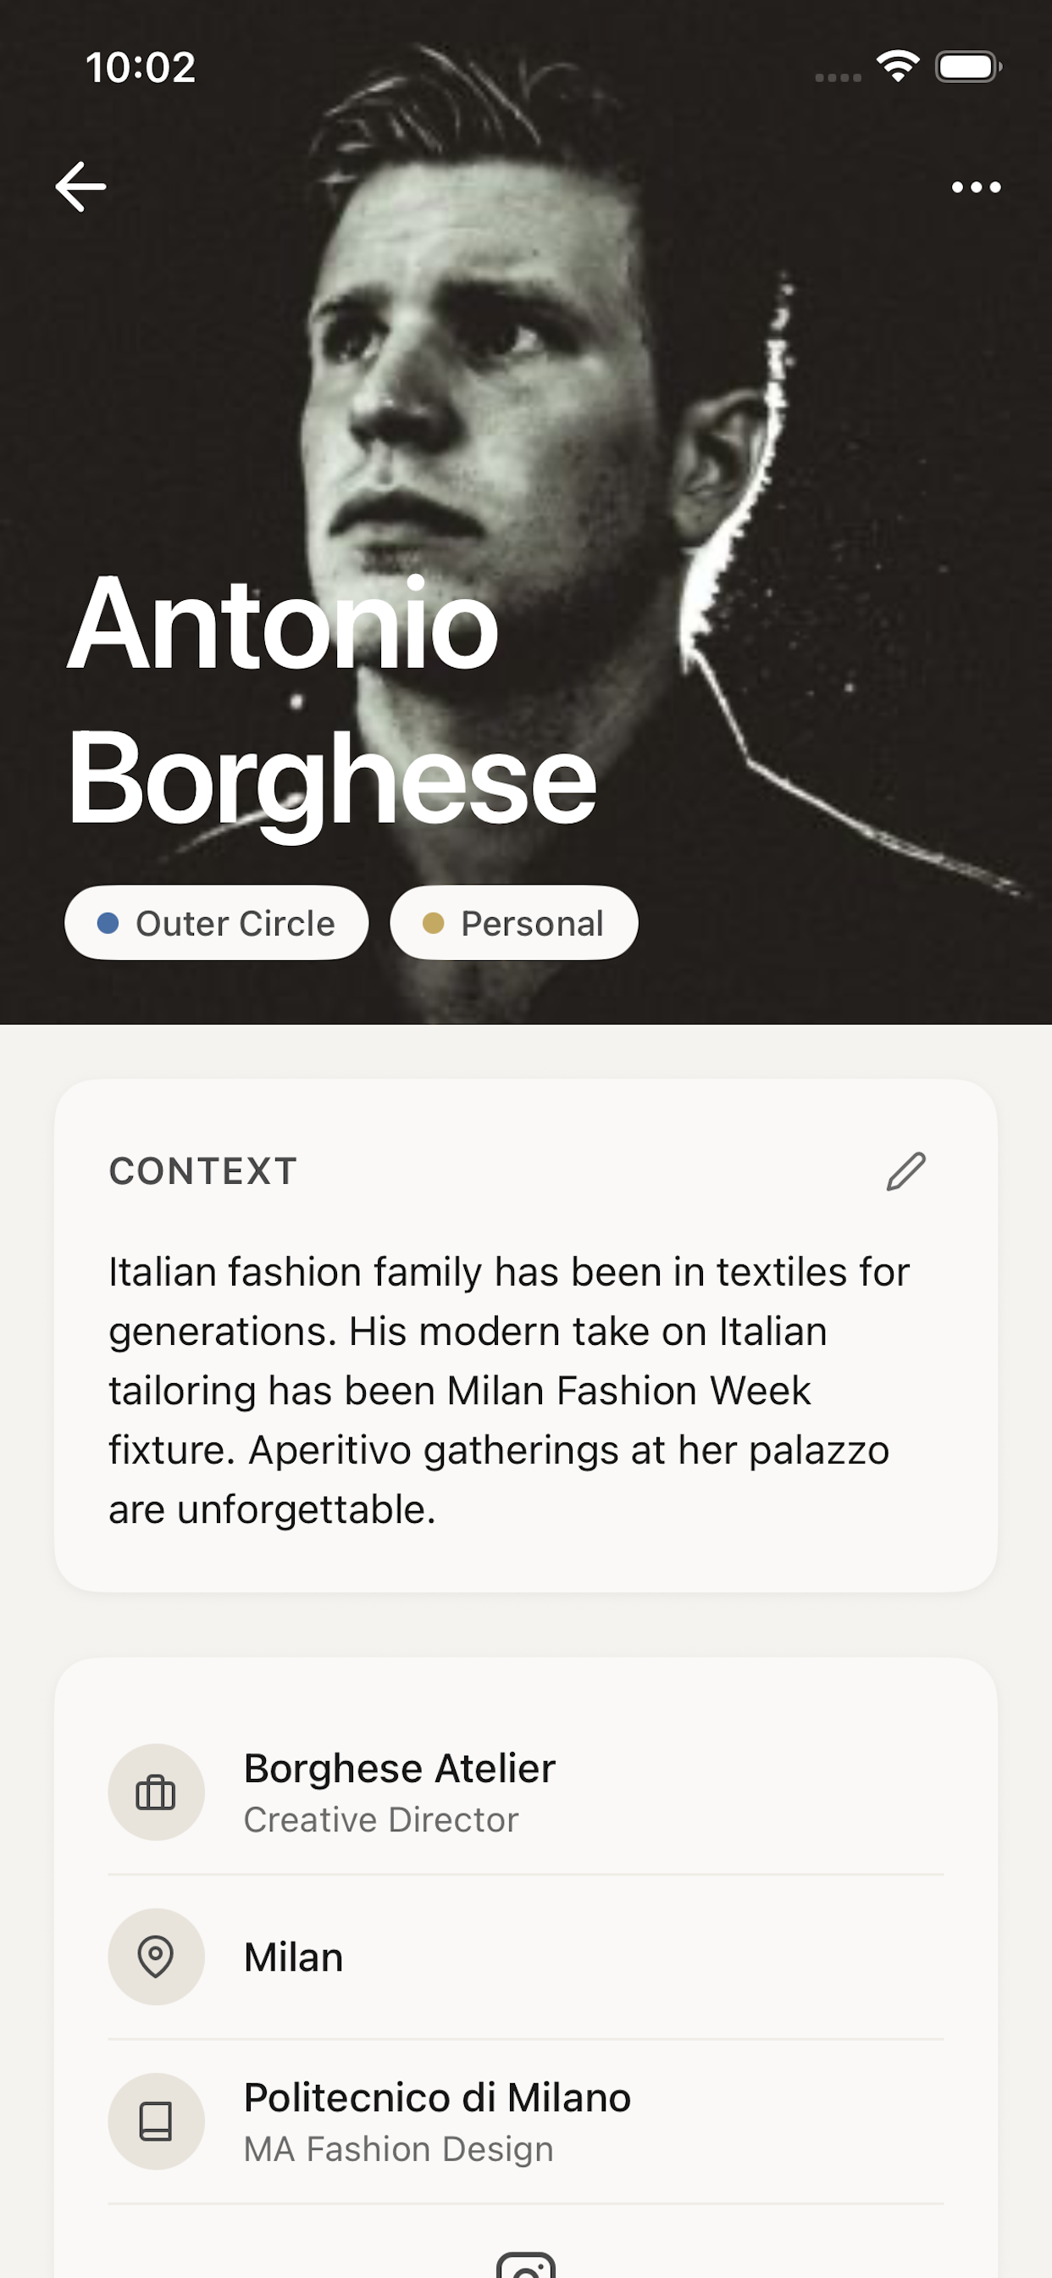
Task: Click the gold dot in the Personal pill
Action: 432,922
